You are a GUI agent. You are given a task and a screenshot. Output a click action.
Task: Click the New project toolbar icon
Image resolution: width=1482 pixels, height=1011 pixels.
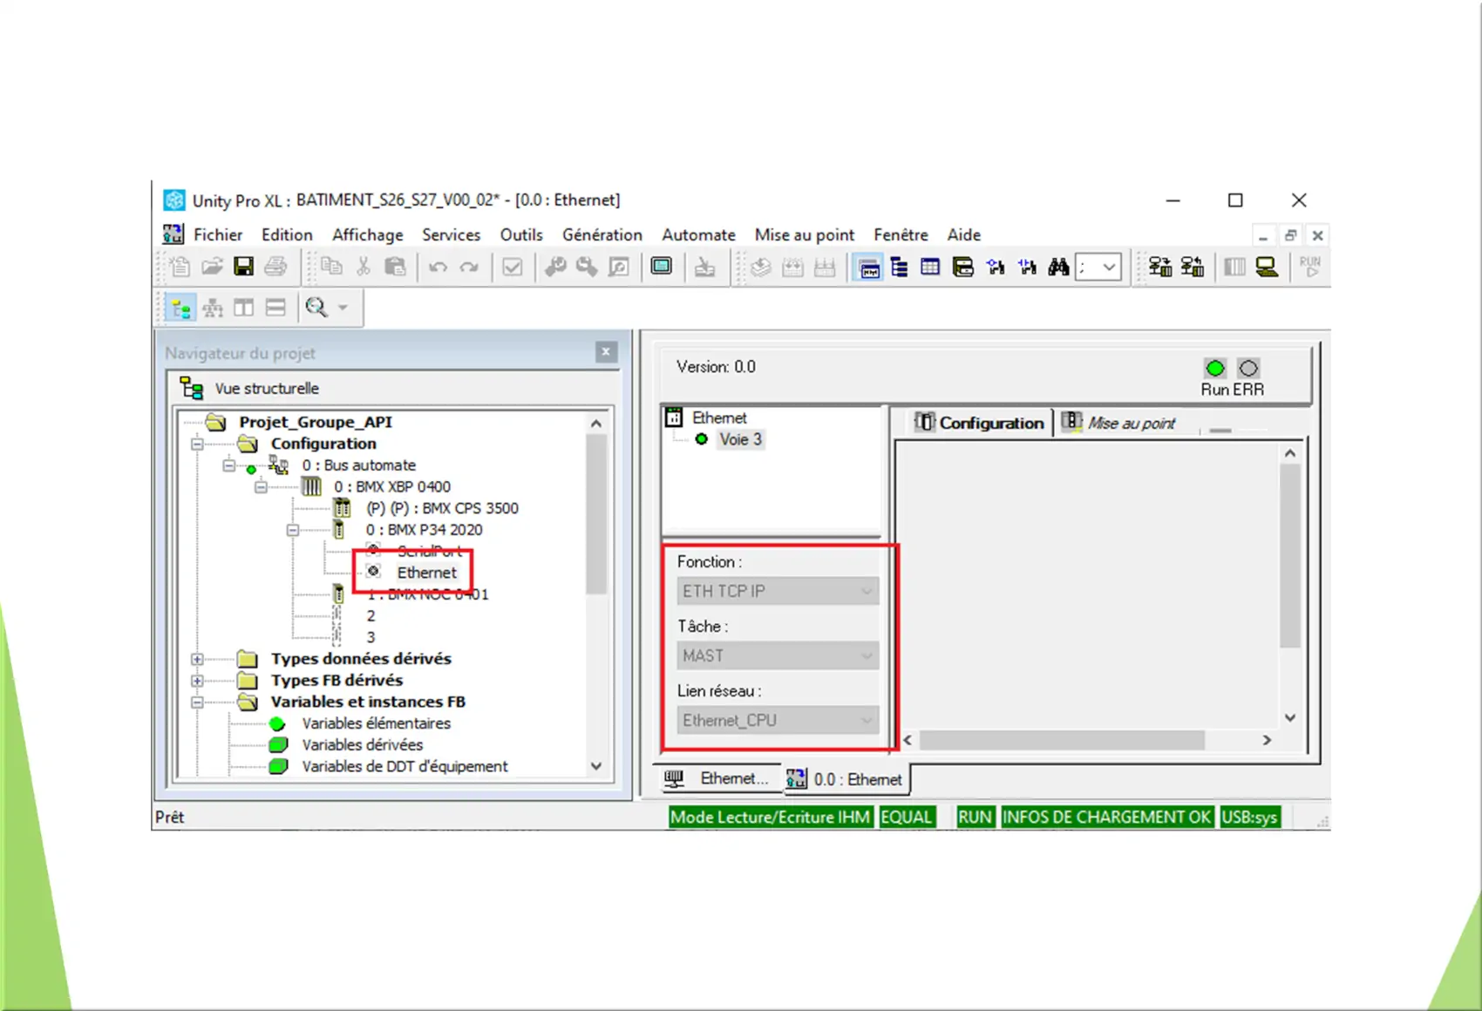point(180,267)
